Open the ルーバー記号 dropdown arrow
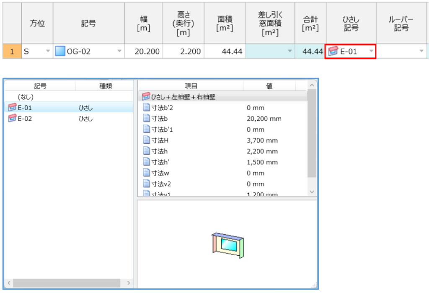Viewport: 429px width, 293px height. [421, 52]
